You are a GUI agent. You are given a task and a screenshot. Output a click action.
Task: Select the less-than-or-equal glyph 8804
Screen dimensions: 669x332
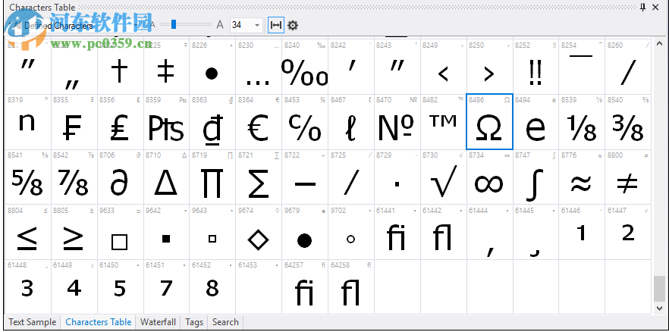(x=28, y=232)
